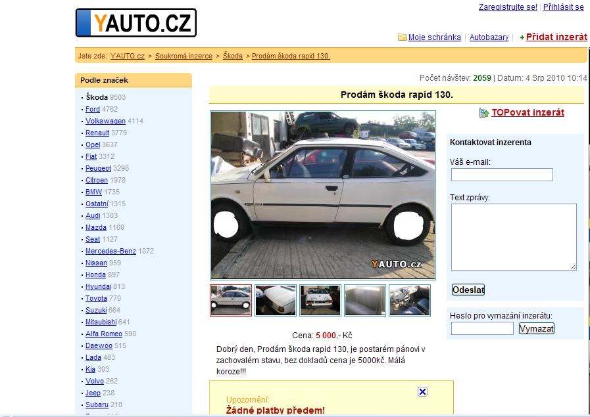
Task: Select the third photo thumbnail
Action: (x=320, y=300)
